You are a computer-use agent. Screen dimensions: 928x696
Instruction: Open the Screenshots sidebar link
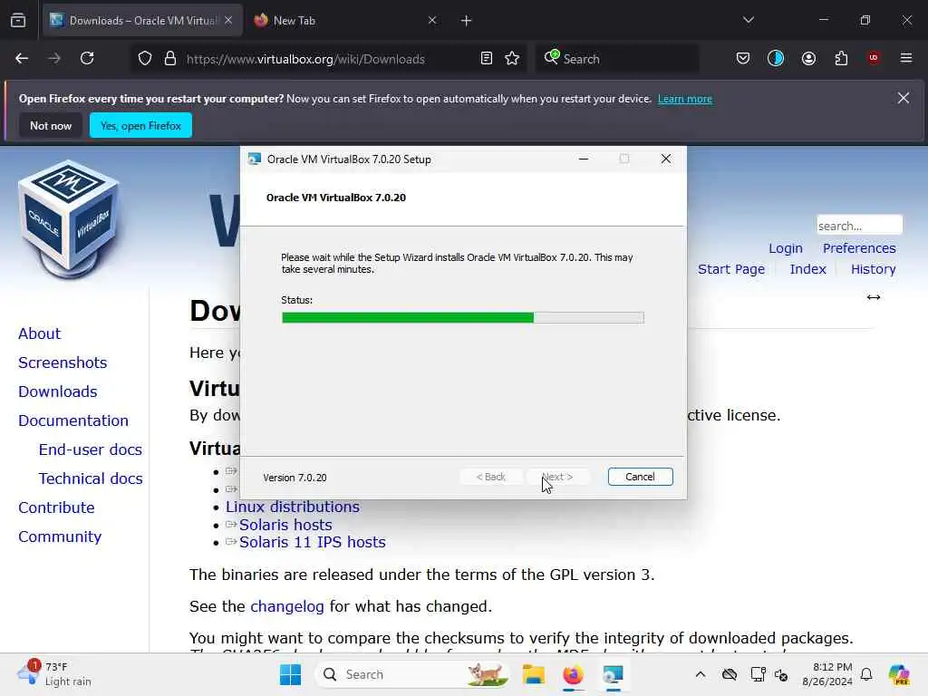[63, 362]
